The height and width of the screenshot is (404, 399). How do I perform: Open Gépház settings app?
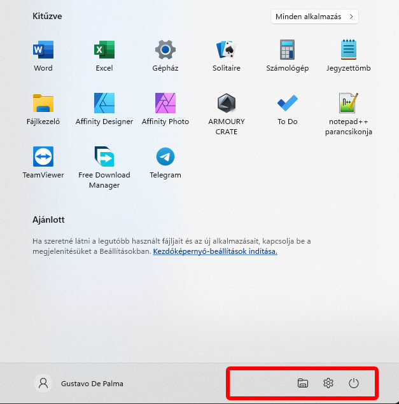165,50
